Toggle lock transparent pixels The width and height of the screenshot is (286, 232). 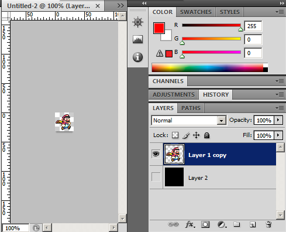[175, 135]
